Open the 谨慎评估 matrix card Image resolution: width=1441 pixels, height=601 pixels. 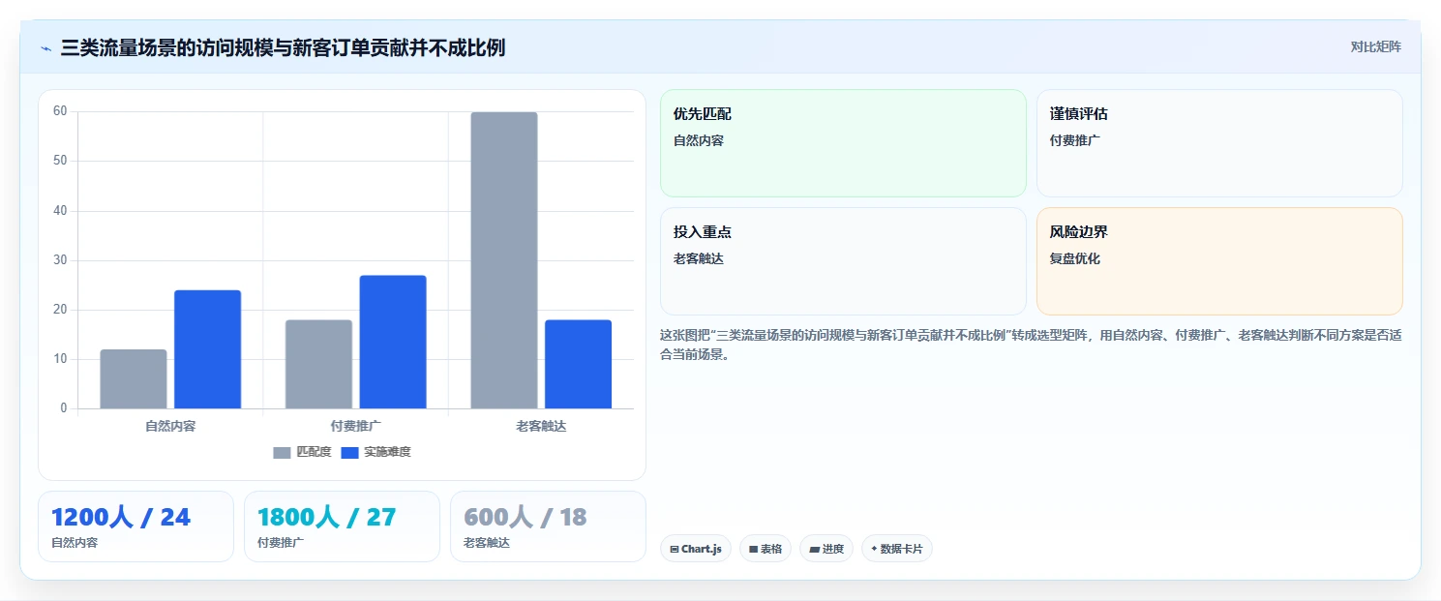[1219, 143]
